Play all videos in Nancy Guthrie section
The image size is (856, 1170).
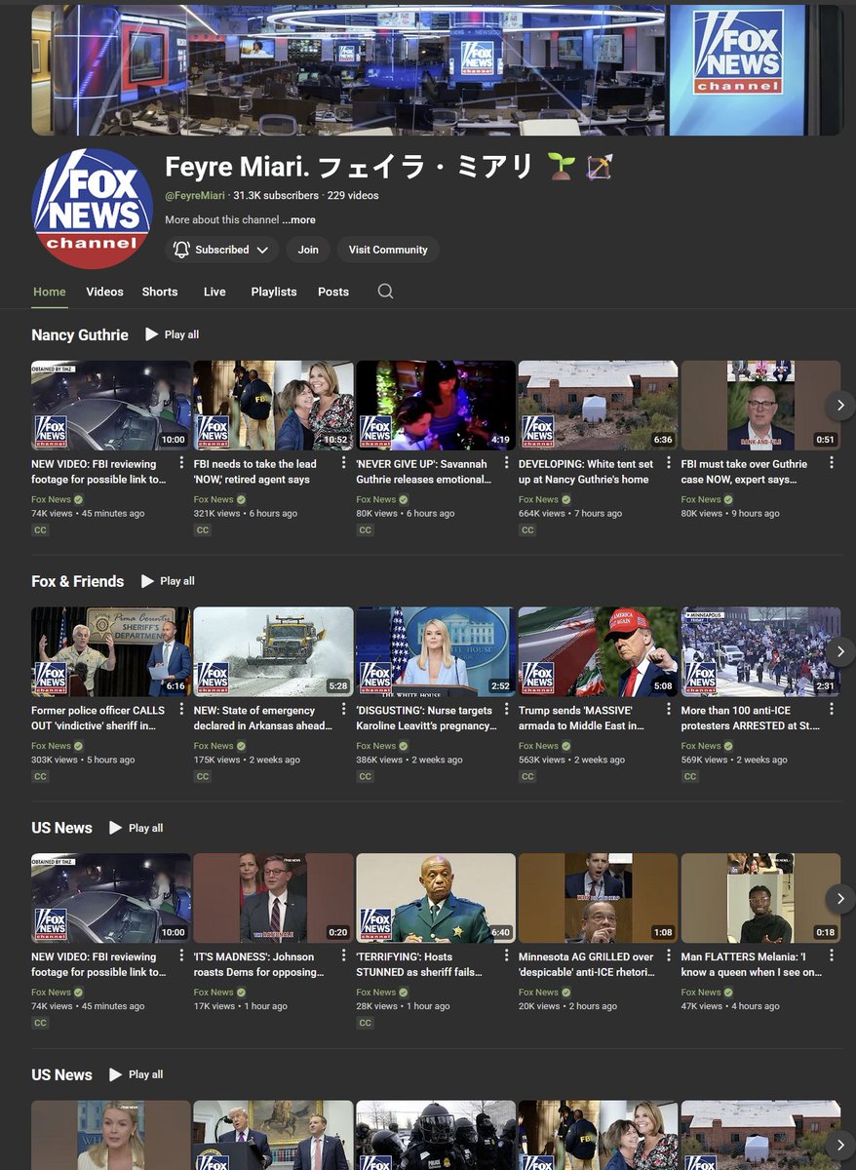[173, 334]
